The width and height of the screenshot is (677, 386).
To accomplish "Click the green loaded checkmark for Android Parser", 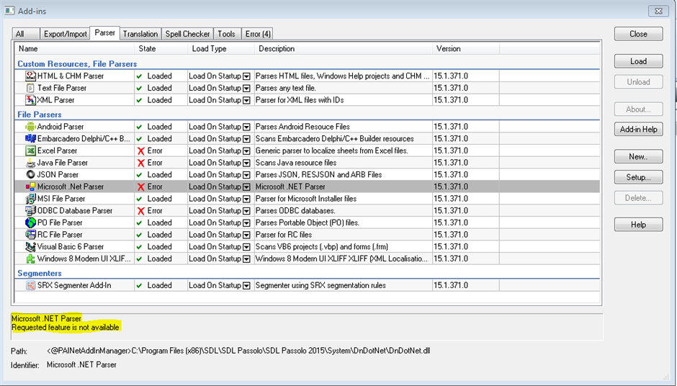I will (x=140, y=127).
